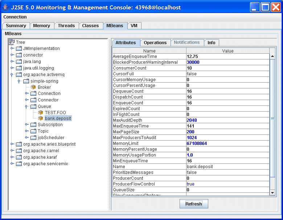
Task: Collapse the Queue tree node
Action: point(26,107)
